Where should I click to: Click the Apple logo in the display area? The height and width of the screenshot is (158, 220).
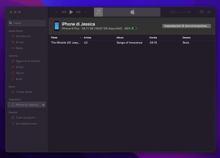[132, 12]
